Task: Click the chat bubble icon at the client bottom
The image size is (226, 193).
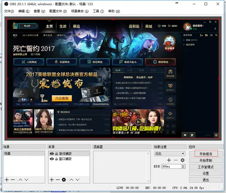Action: pos(185,135)
